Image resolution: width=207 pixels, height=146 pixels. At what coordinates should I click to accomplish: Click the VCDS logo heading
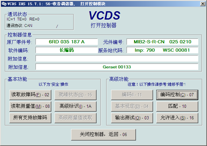coord(104,15)
